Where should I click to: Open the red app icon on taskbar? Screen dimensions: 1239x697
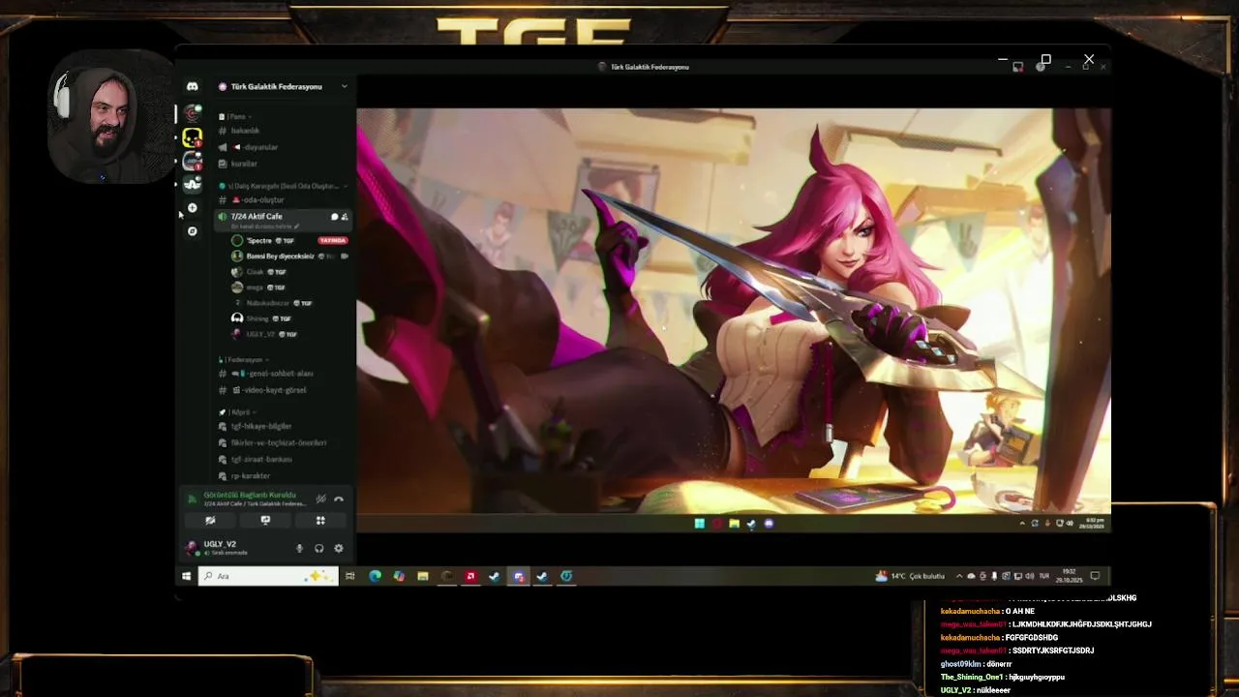pos(470,576)
